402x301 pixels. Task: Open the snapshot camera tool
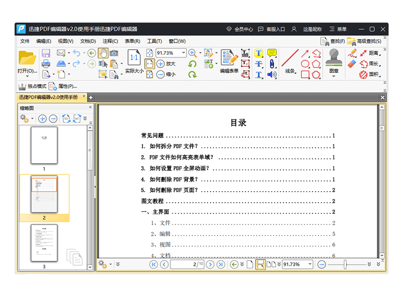[114, 52]
